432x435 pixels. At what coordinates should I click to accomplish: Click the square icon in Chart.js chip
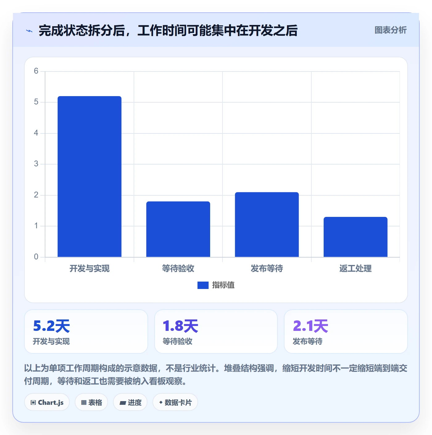(x=33, y=403)
